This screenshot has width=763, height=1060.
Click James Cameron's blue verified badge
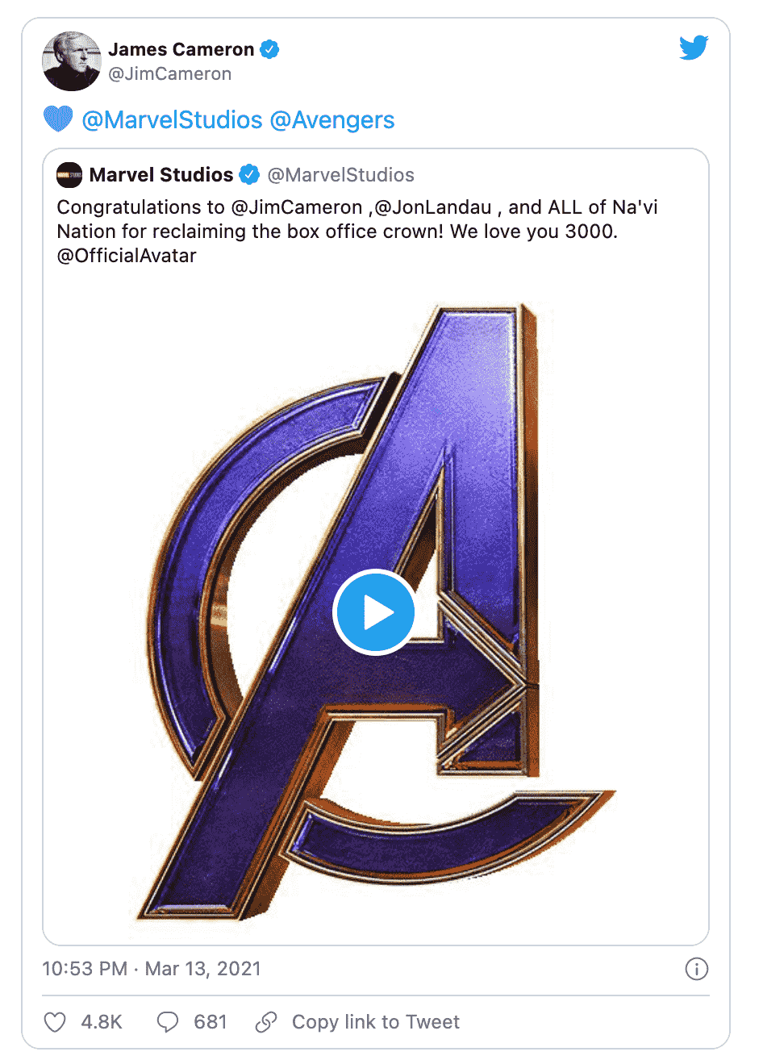click(x=269, y=49)
